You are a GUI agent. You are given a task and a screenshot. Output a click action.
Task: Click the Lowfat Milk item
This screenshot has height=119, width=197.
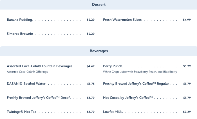[x=112, y=112]
